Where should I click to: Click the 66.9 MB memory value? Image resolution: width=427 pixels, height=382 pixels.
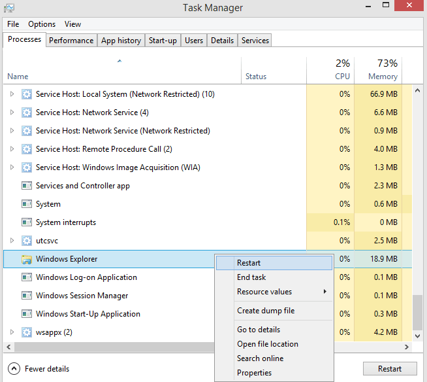pyautogui.click(x=384, y=94)
